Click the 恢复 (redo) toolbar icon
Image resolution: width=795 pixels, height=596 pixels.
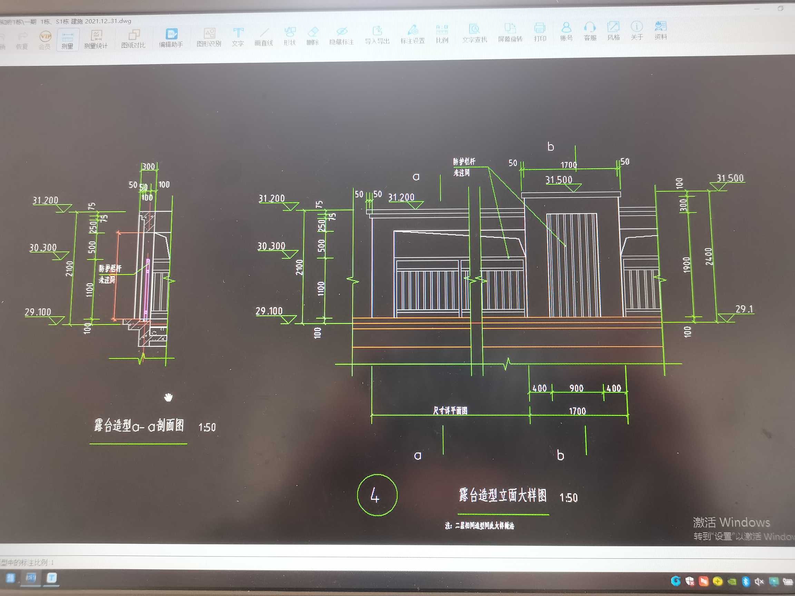tap(22, 40)
